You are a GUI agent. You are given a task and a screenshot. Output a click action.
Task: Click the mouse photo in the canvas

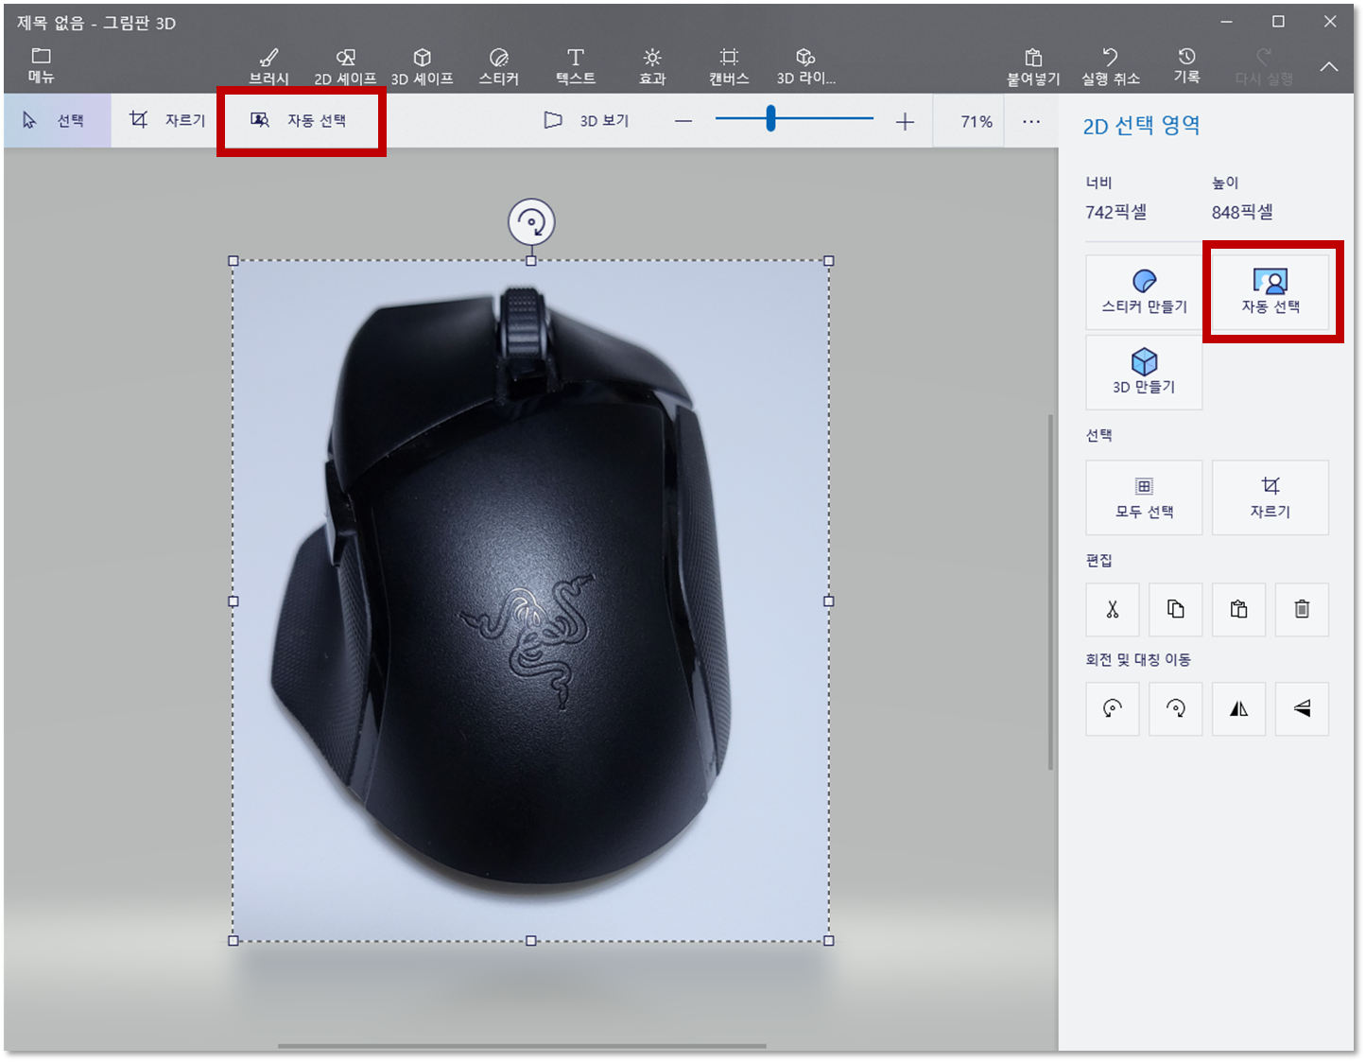[x=531, y=601]
